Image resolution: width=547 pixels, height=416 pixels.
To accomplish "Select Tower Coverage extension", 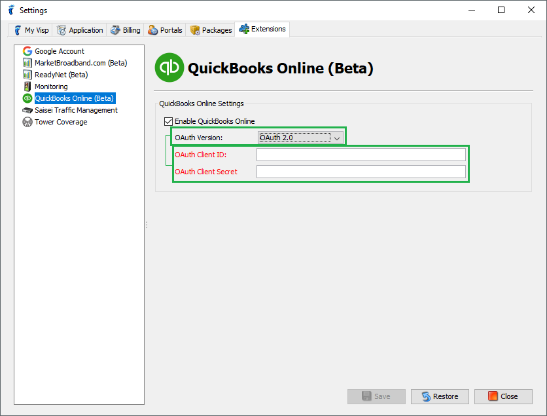I will (x=61, y=122).
